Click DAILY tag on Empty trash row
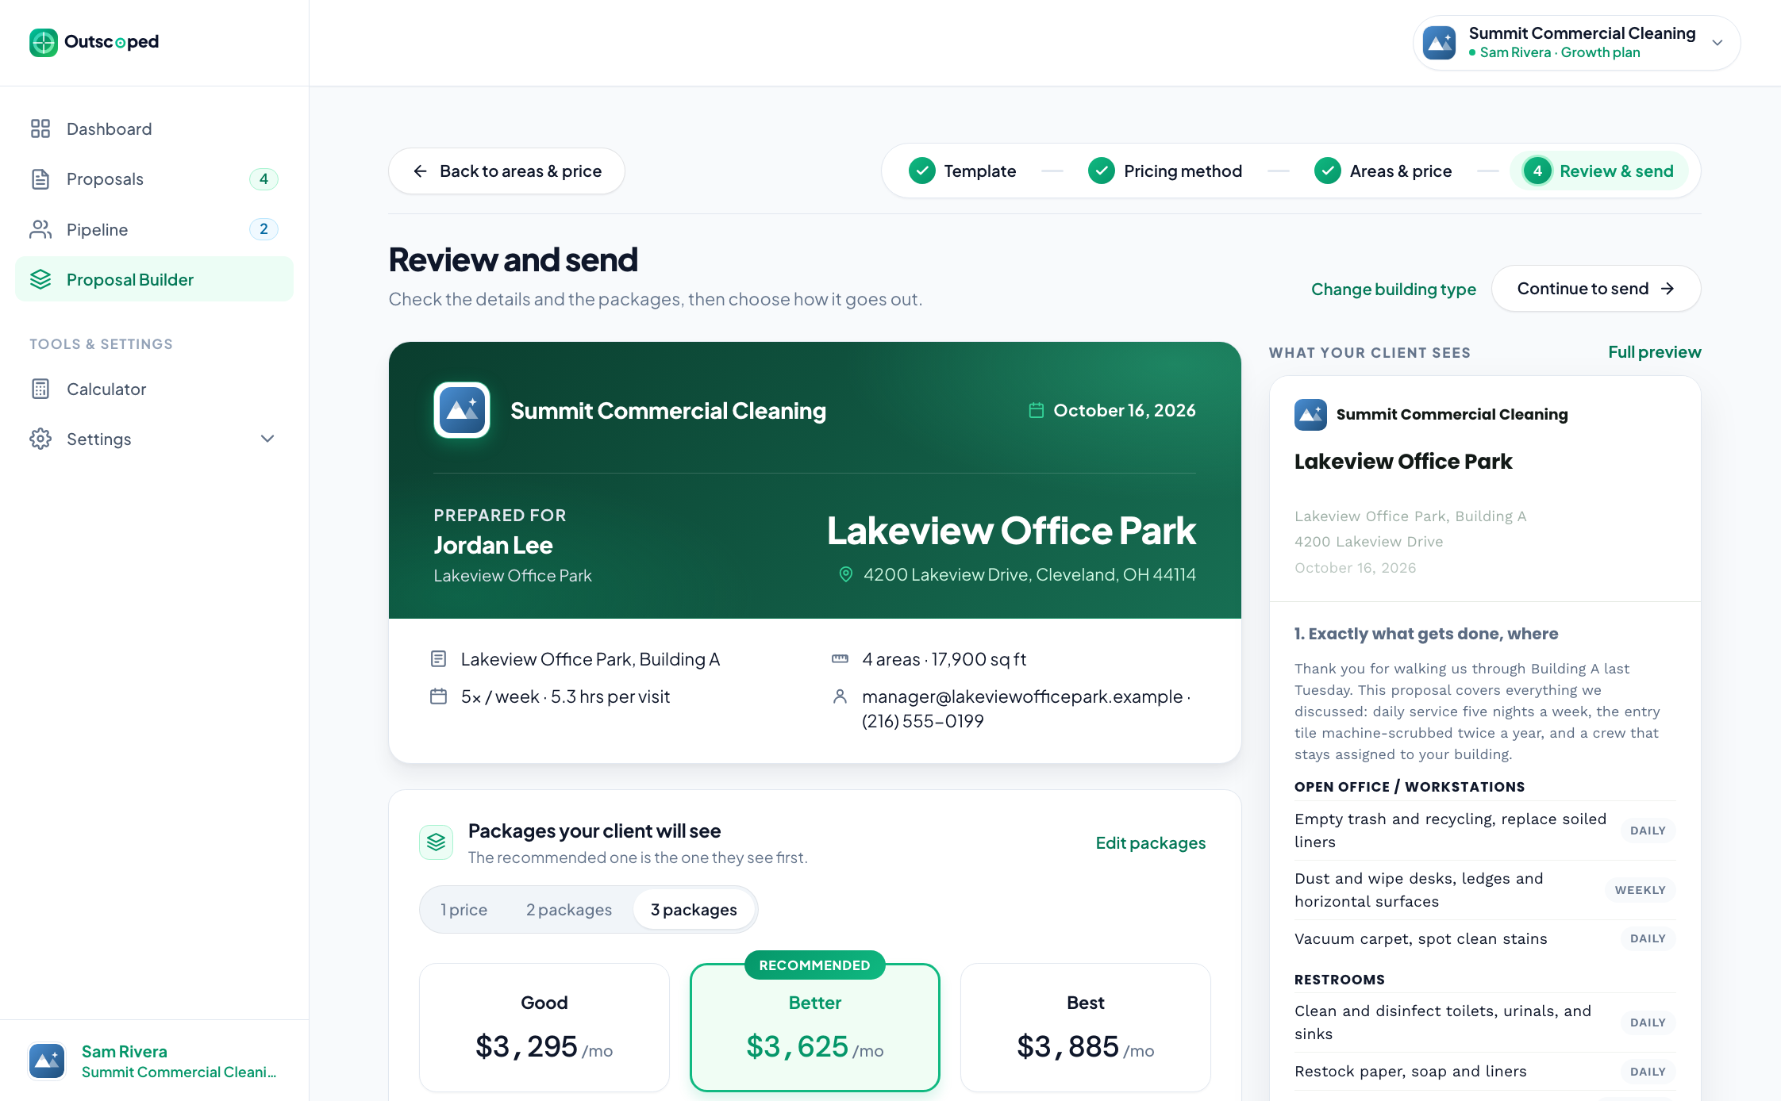The width and height of the screenshot is (1781, 1101). click(1648, 831)
